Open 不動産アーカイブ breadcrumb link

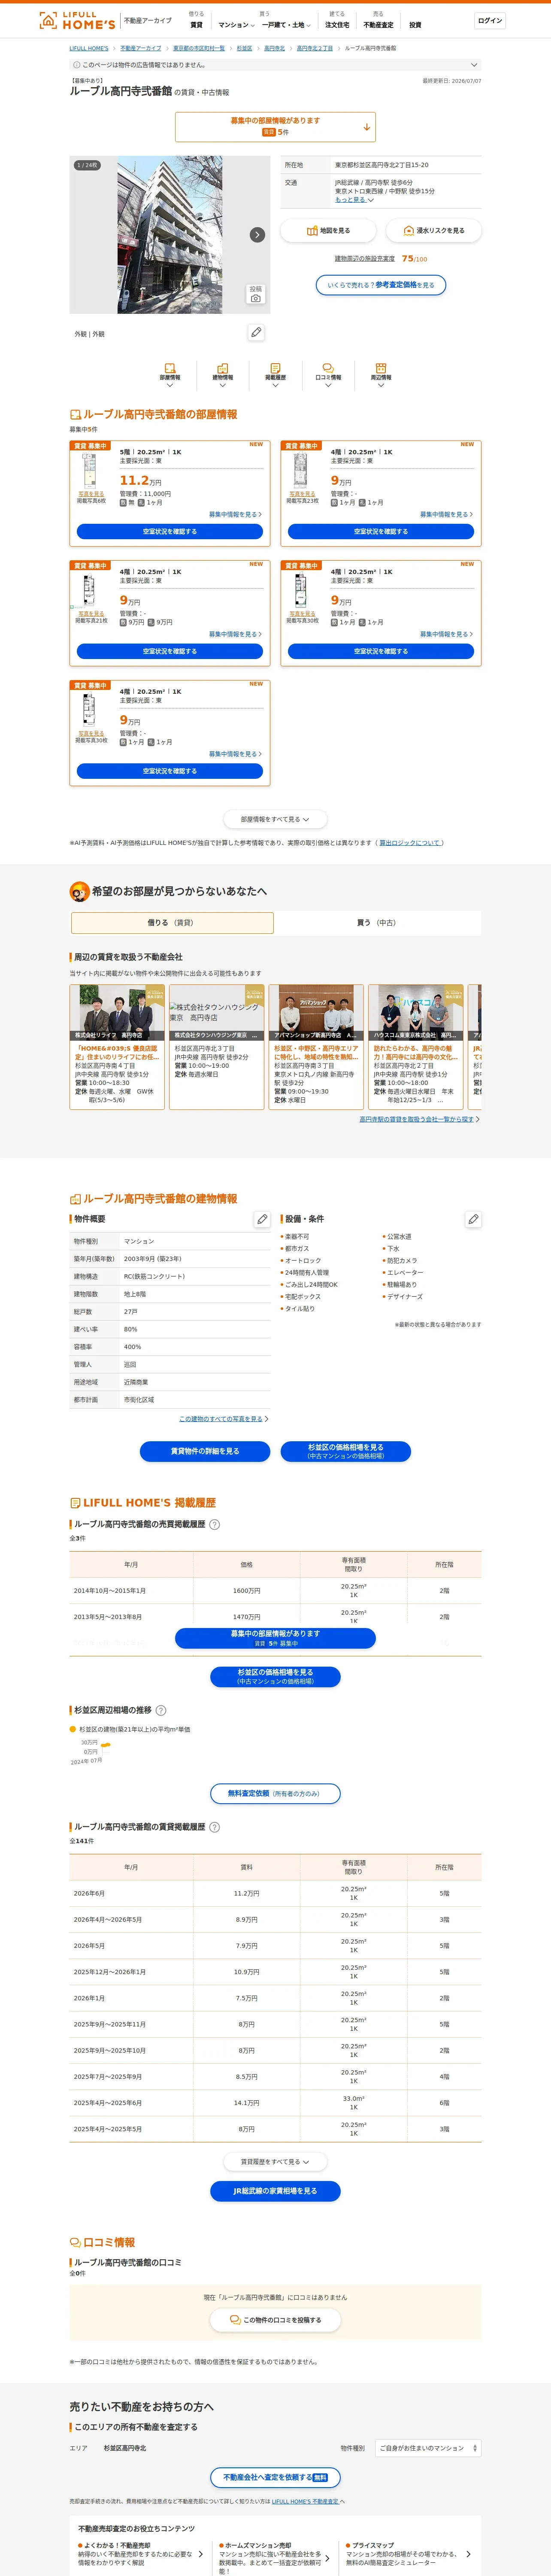point(141,48)
